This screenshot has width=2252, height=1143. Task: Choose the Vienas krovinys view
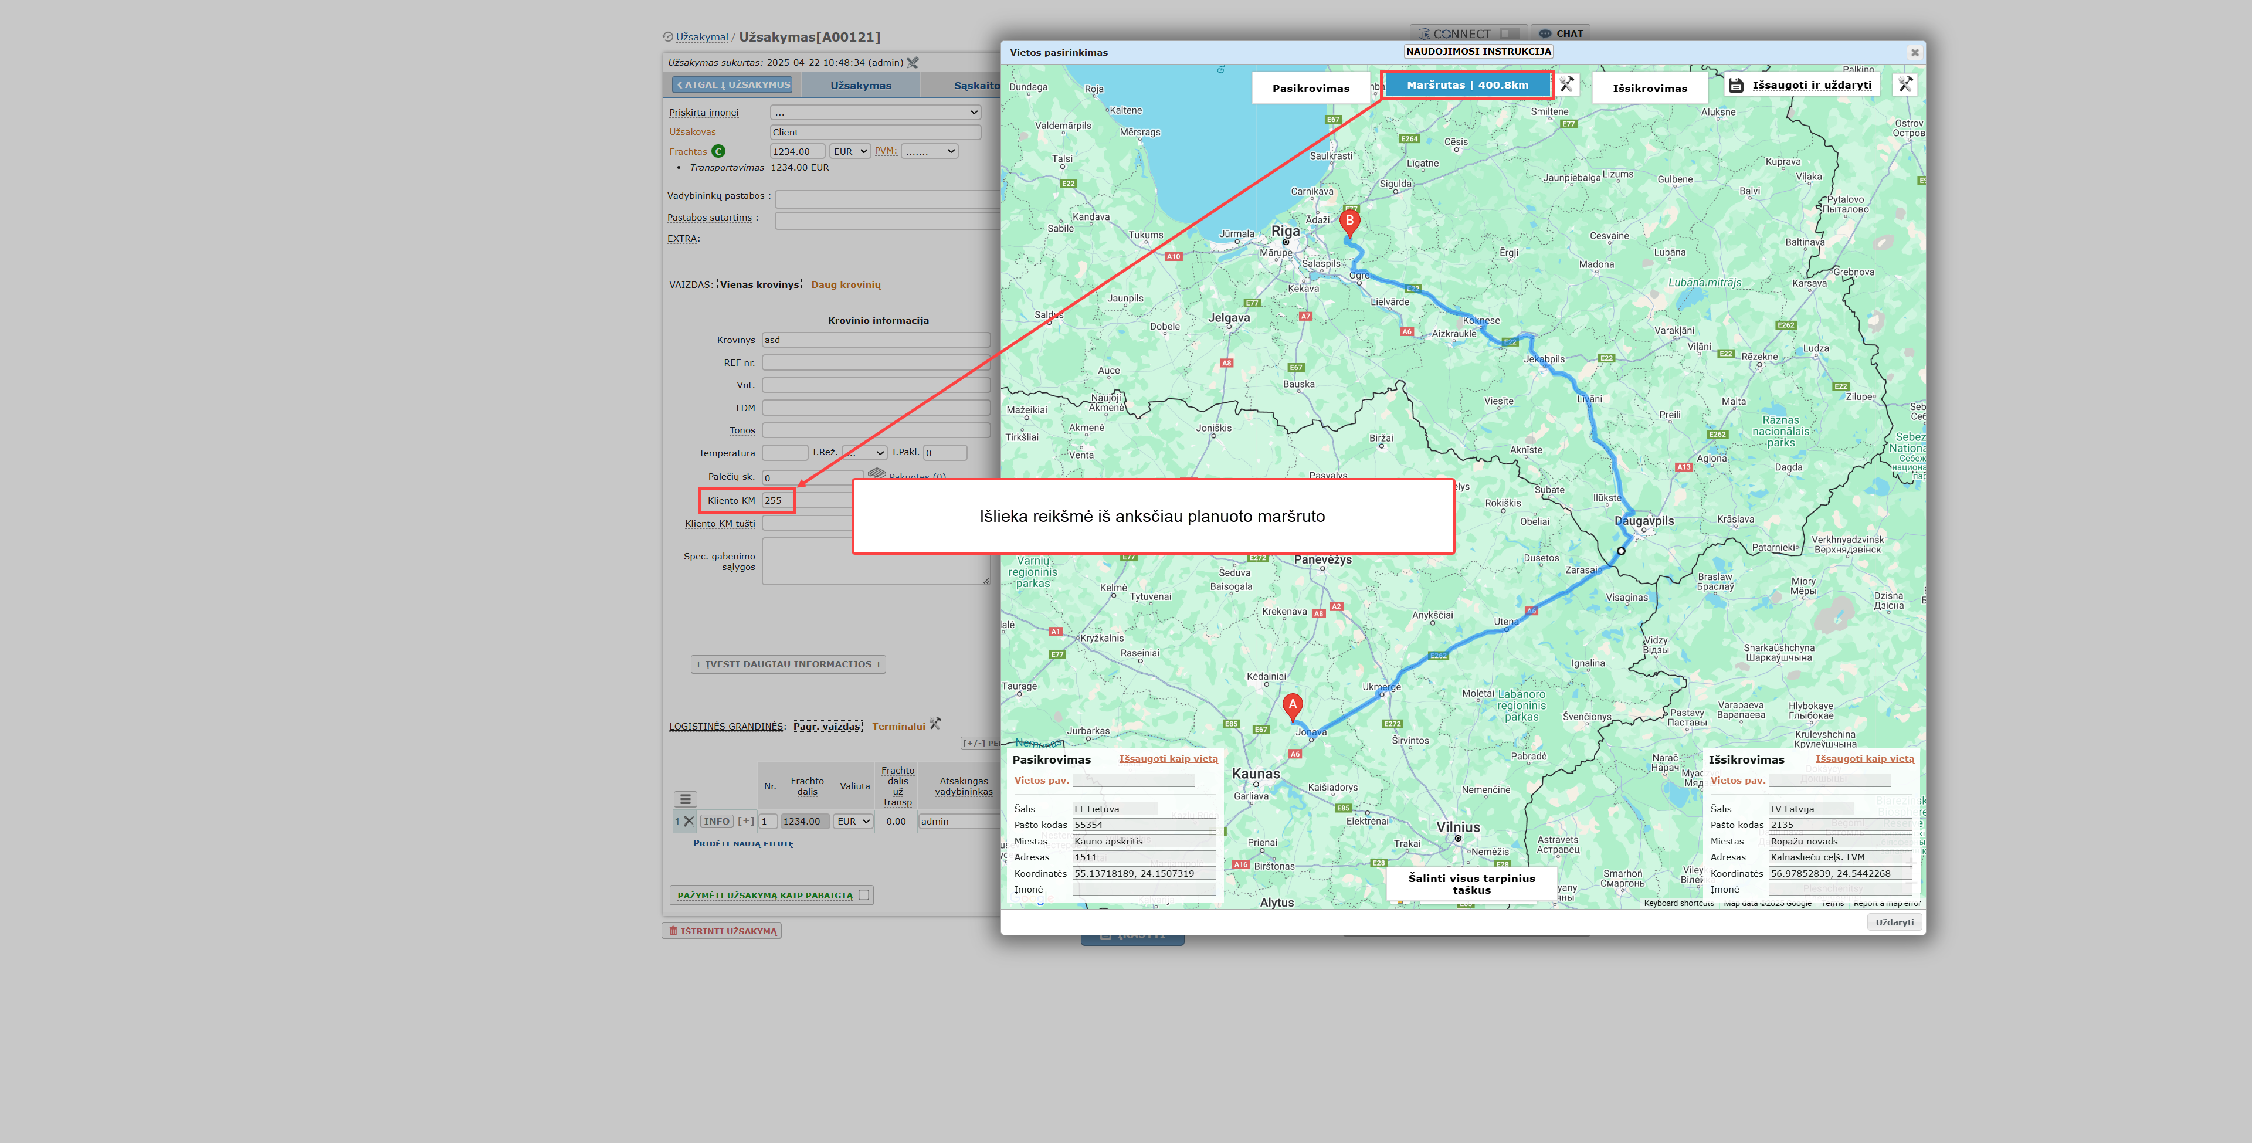pyautogui.click(x=759, y=285)
